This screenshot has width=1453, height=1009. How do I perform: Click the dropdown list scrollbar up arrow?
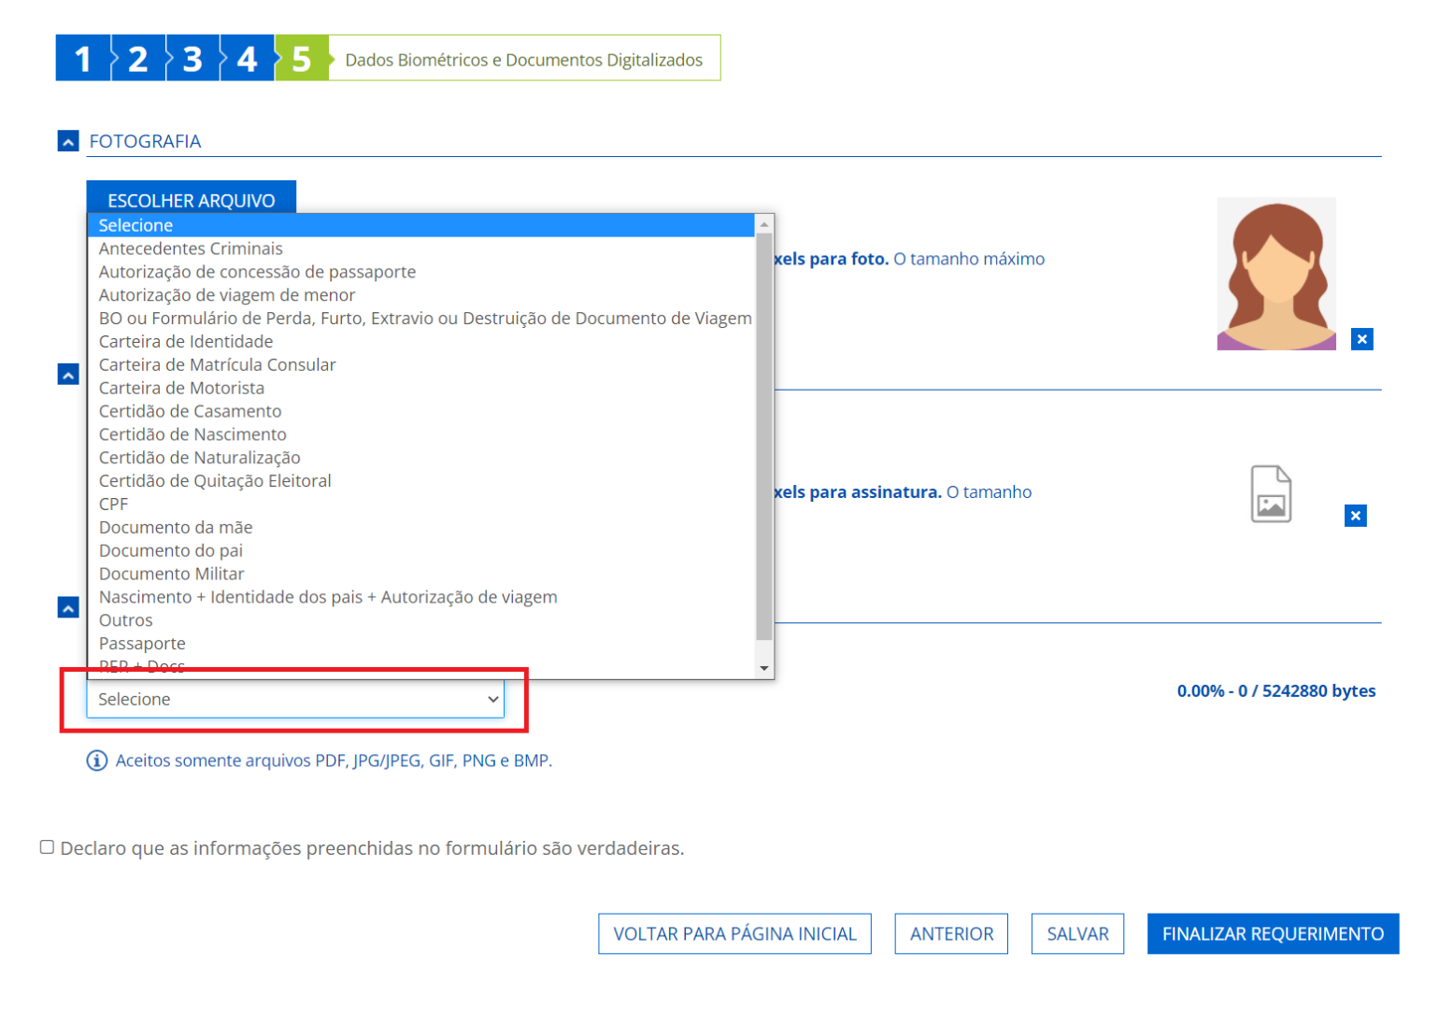tap(764, 224)
